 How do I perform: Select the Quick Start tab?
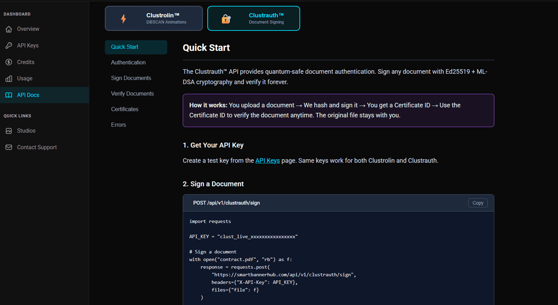coord(125,47)
